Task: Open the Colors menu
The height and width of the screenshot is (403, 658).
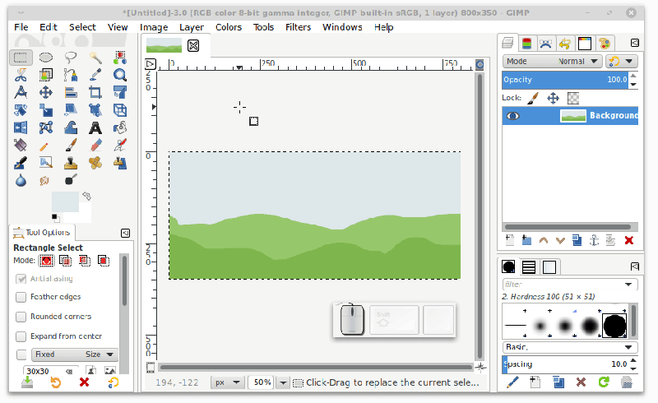Action: click(229, 27)
